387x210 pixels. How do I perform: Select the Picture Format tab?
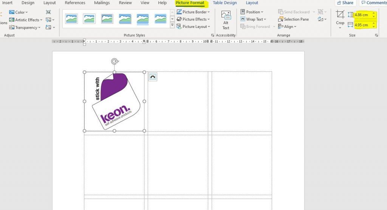(x=190, y=3)
